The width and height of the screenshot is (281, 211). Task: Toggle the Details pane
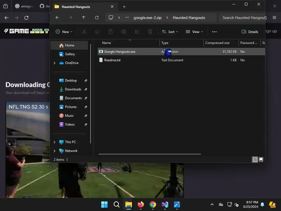[x=250, y=32]
